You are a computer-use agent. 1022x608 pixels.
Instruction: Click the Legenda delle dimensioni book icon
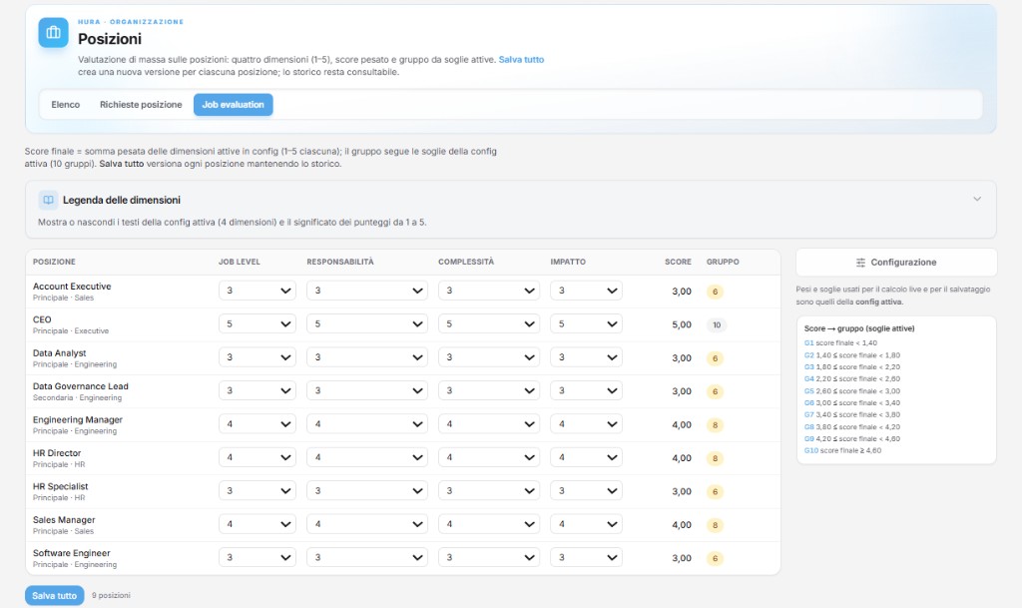[48, 200]
